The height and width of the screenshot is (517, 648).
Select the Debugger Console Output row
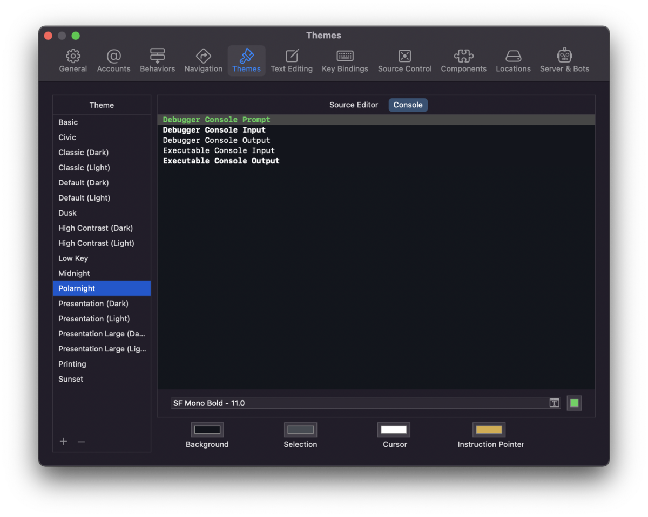(376, 140)
